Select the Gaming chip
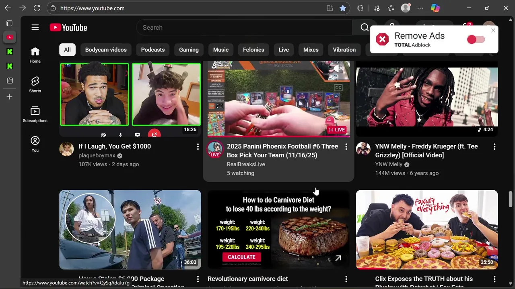Image resolution: width=515 pixels, height=289 pixels. pyautogui.click(x=189, y=50)
